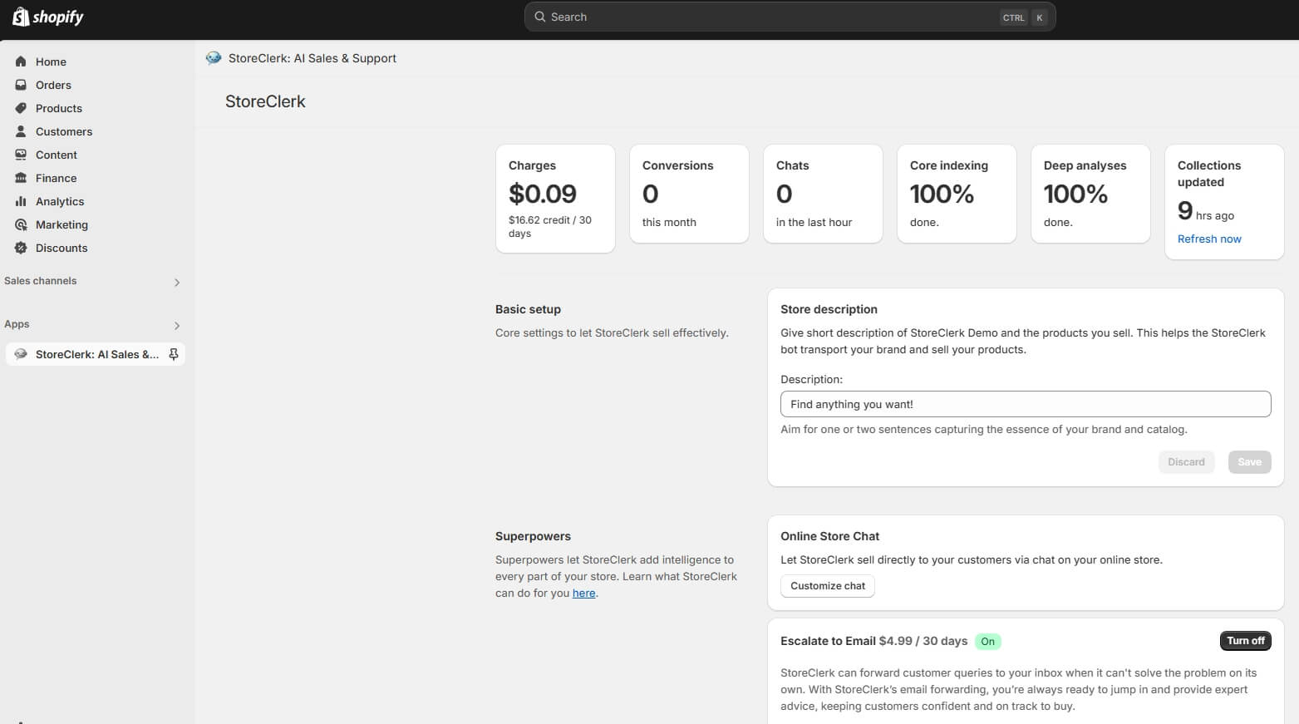This screenshot has width=1299, height=724.
Task: Open the Analytics section
Action: 59,201
